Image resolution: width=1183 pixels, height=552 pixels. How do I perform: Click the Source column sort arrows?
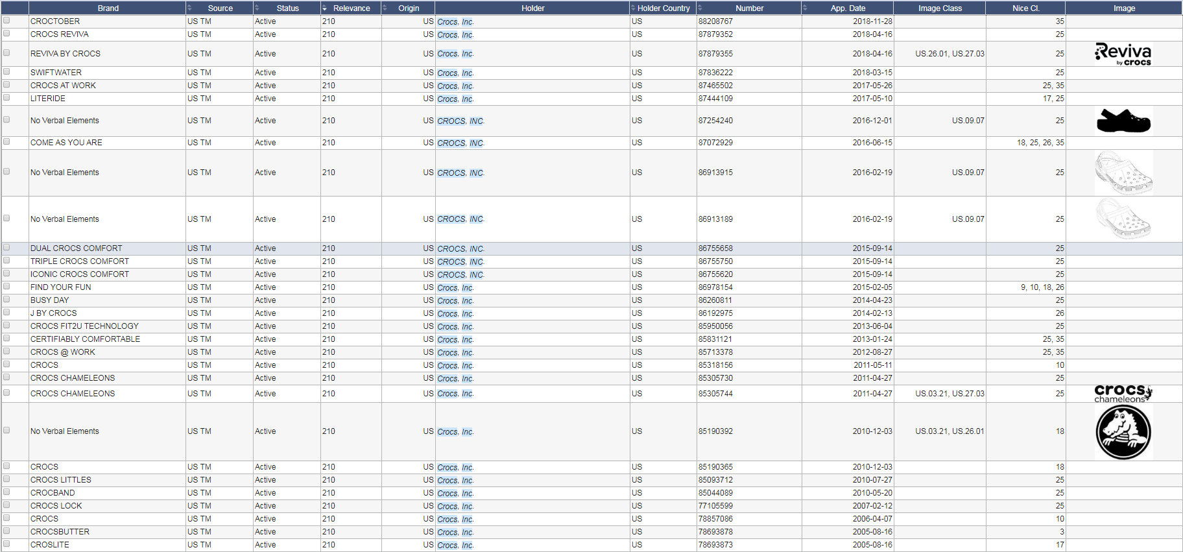(189, 8)
